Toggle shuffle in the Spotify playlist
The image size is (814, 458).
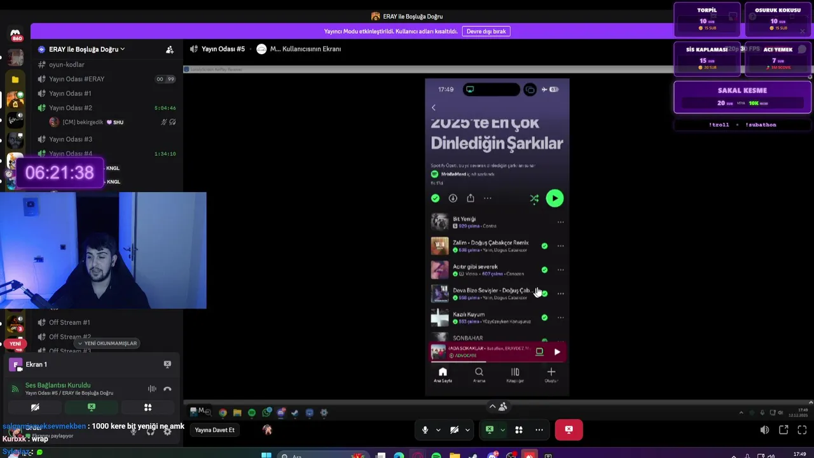coord(534,198)
